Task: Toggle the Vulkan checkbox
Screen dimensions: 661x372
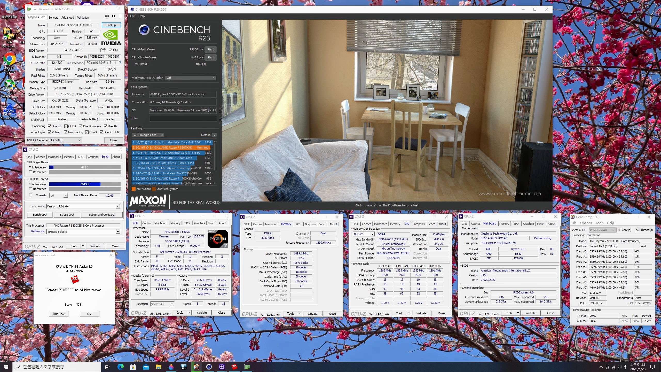Action: 50,132
